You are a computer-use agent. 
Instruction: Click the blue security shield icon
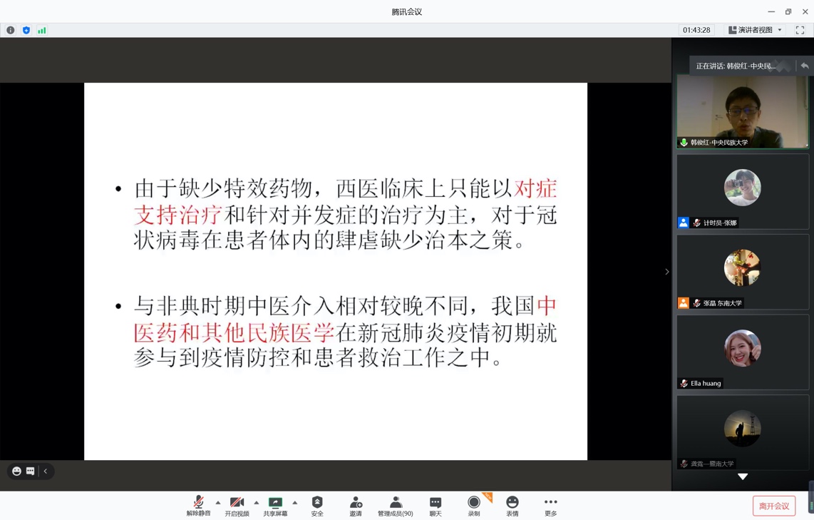(26, 30)
